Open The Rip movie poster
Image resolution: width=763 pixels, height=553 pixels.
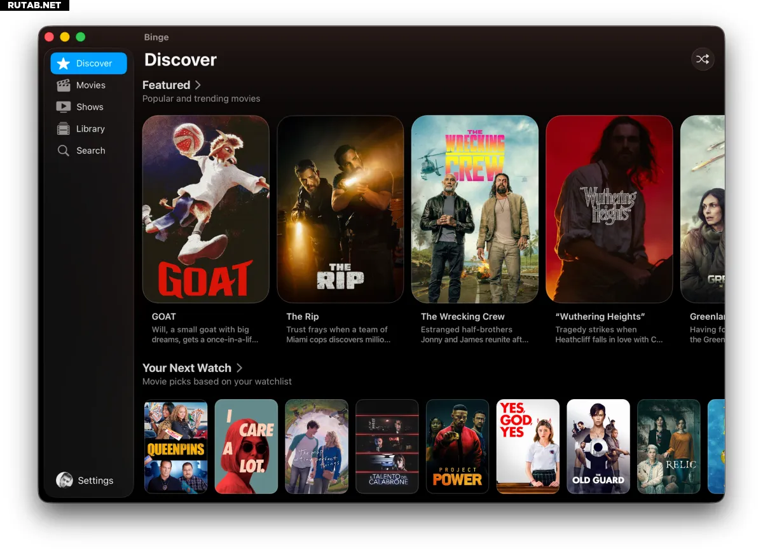pos(340,208)
